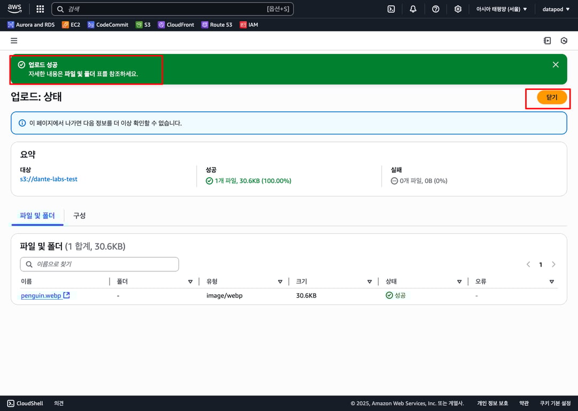Focus the 이름으로 찾기 filter field

(99, 264)
